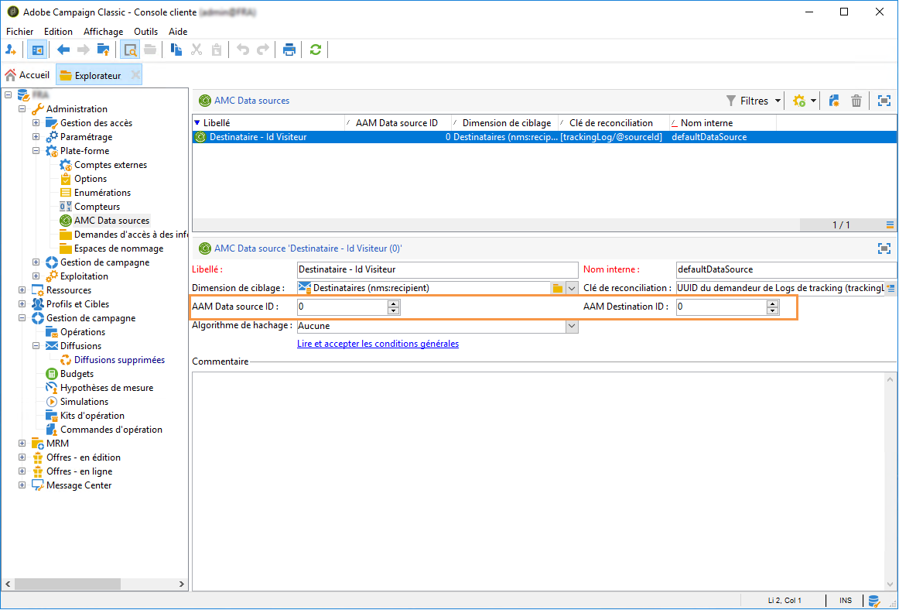The height and width of the screenshot is (610, 899).
Task: Toggle the explorer tree view icon
Action: pos(38,50)
